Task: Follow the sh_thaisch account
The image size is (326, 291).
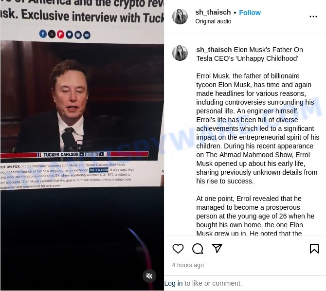Action: 250,13
